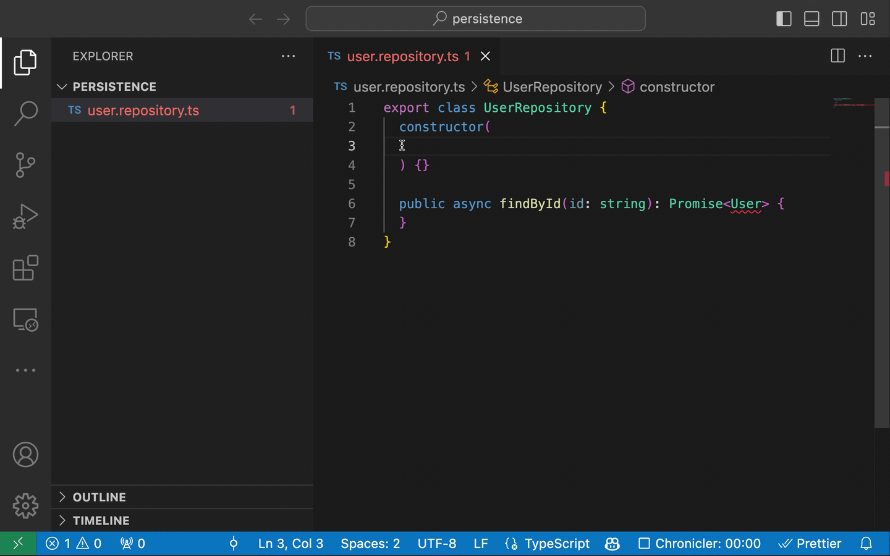The width and height of the screenshot is (890, 556).
Task: Click the Prettier status bar button
Action: [x=810, y=544]
